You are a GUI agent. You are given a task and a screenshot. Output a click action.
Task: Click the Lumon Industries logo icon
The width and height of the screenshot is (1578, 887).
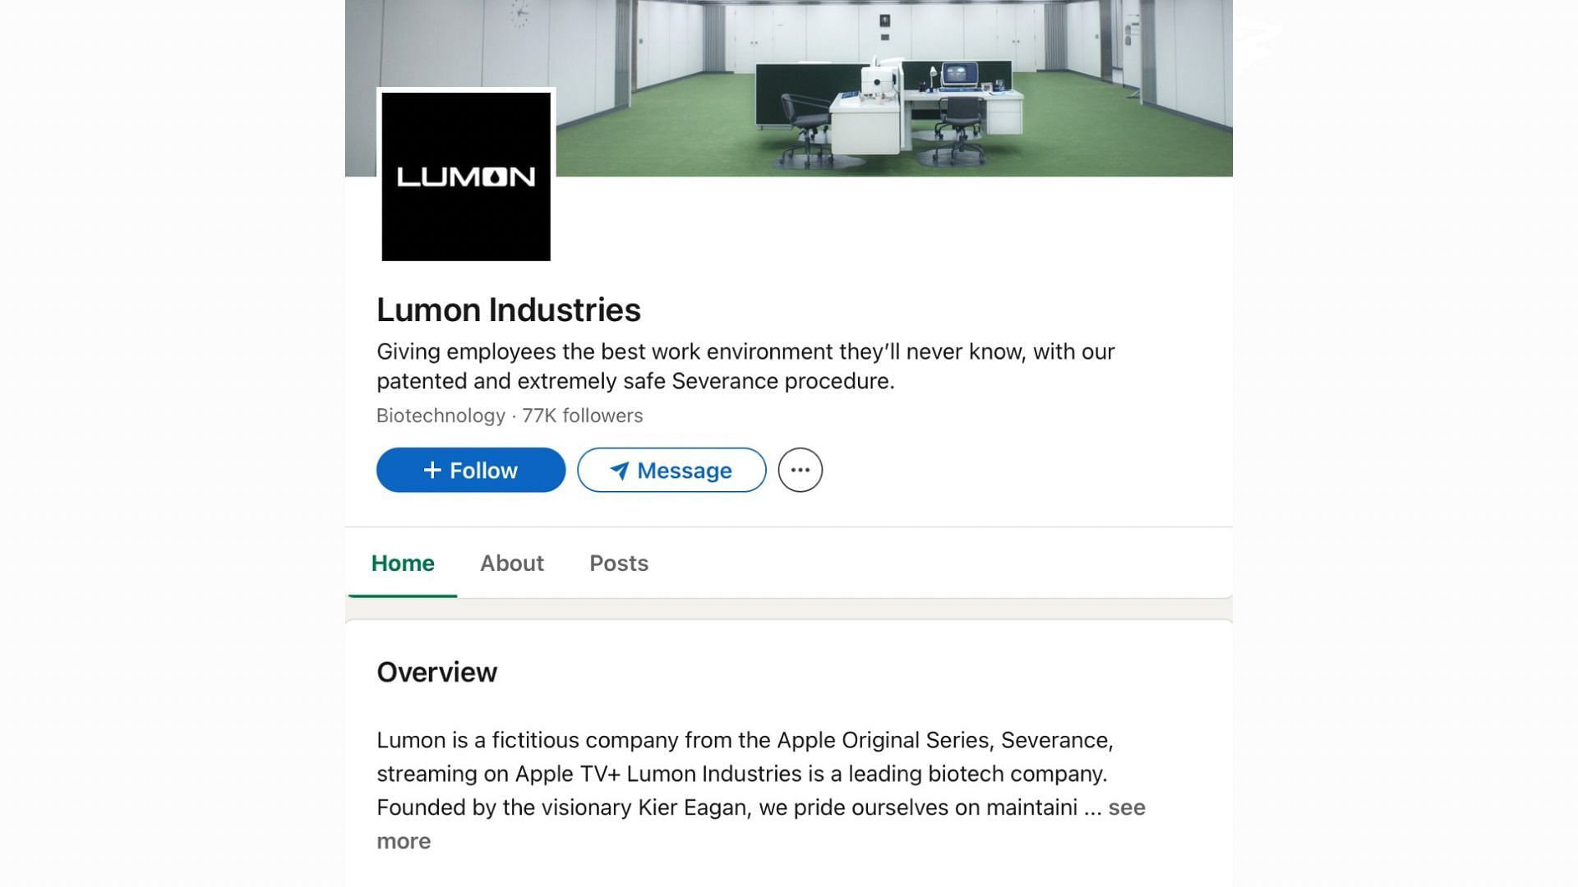point(465,176)
